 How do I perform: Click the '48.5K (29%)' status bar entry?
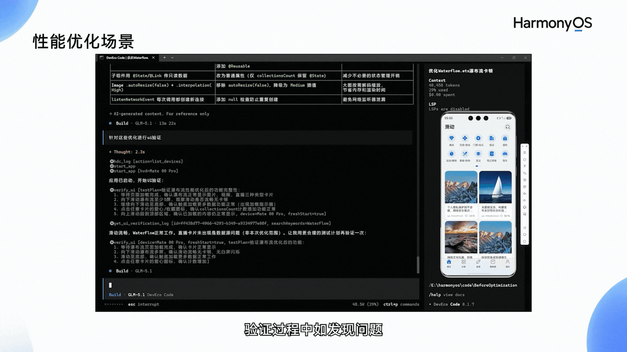click(365, 304)
